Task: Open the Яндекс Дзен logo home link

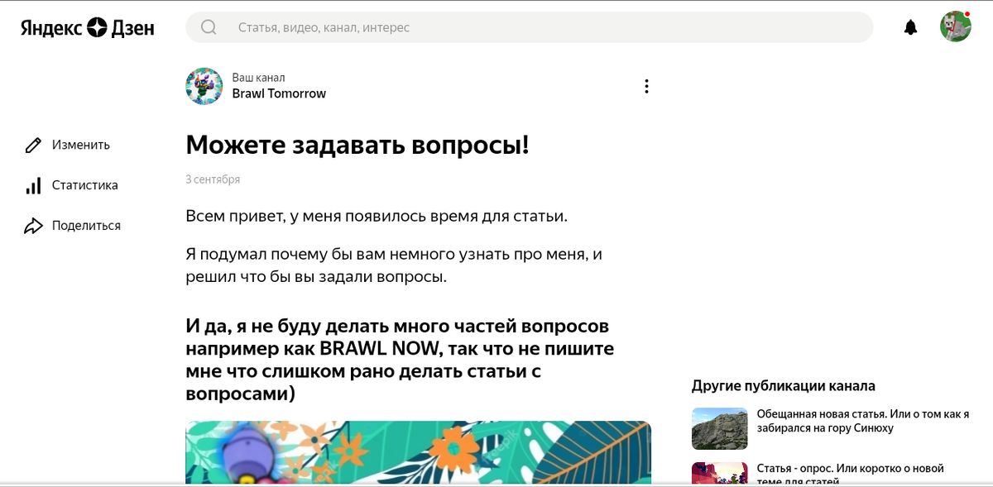Action: [x=88, y=27]
